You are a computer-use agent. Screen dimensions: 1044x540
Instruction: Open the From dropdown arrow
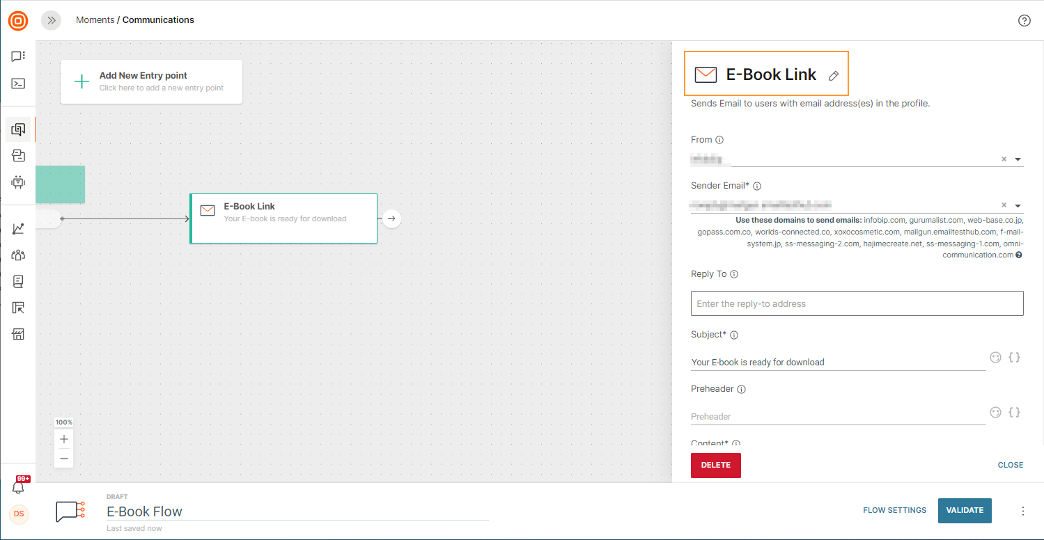click(x=1018, y=159)
